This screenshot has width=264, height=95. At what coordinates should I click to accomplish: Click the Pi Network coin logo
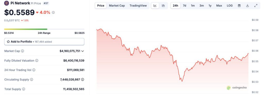[x=6, y=3]
